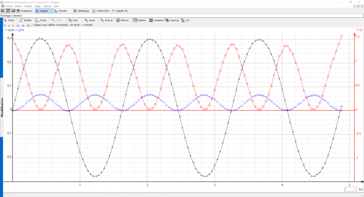Open the Statistique window

pos(81,11)
